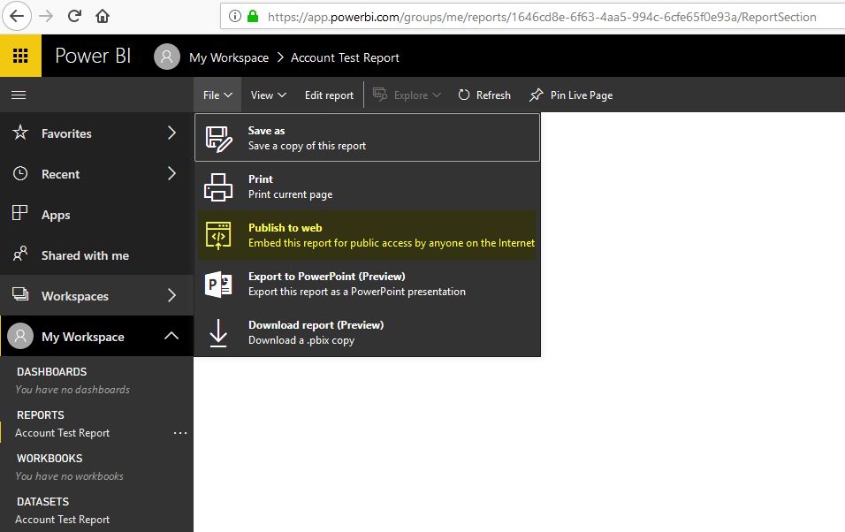Click the Refresh button label
Screen dimensions: 845x532
click(x=493, y=95)
